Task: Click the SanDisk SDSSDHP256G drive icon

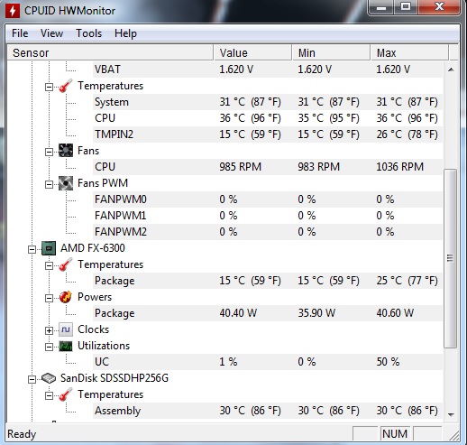Action: click(x=49, y=378)
